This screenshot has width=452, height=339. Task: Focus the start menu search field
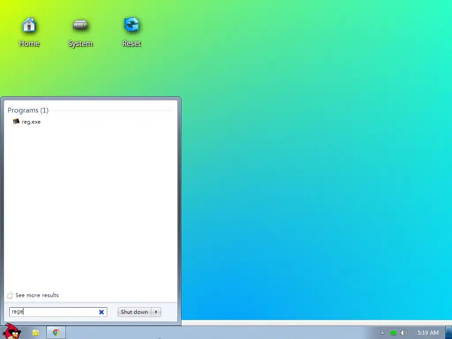click(58, 312)
